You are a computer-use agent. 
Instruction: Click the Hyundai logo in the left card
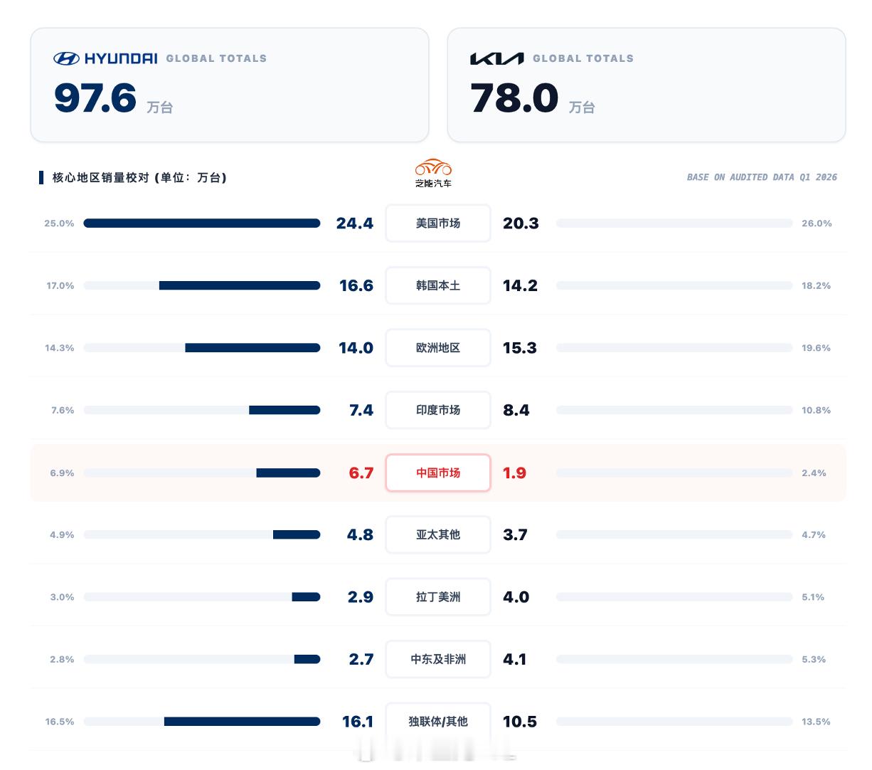105,58
